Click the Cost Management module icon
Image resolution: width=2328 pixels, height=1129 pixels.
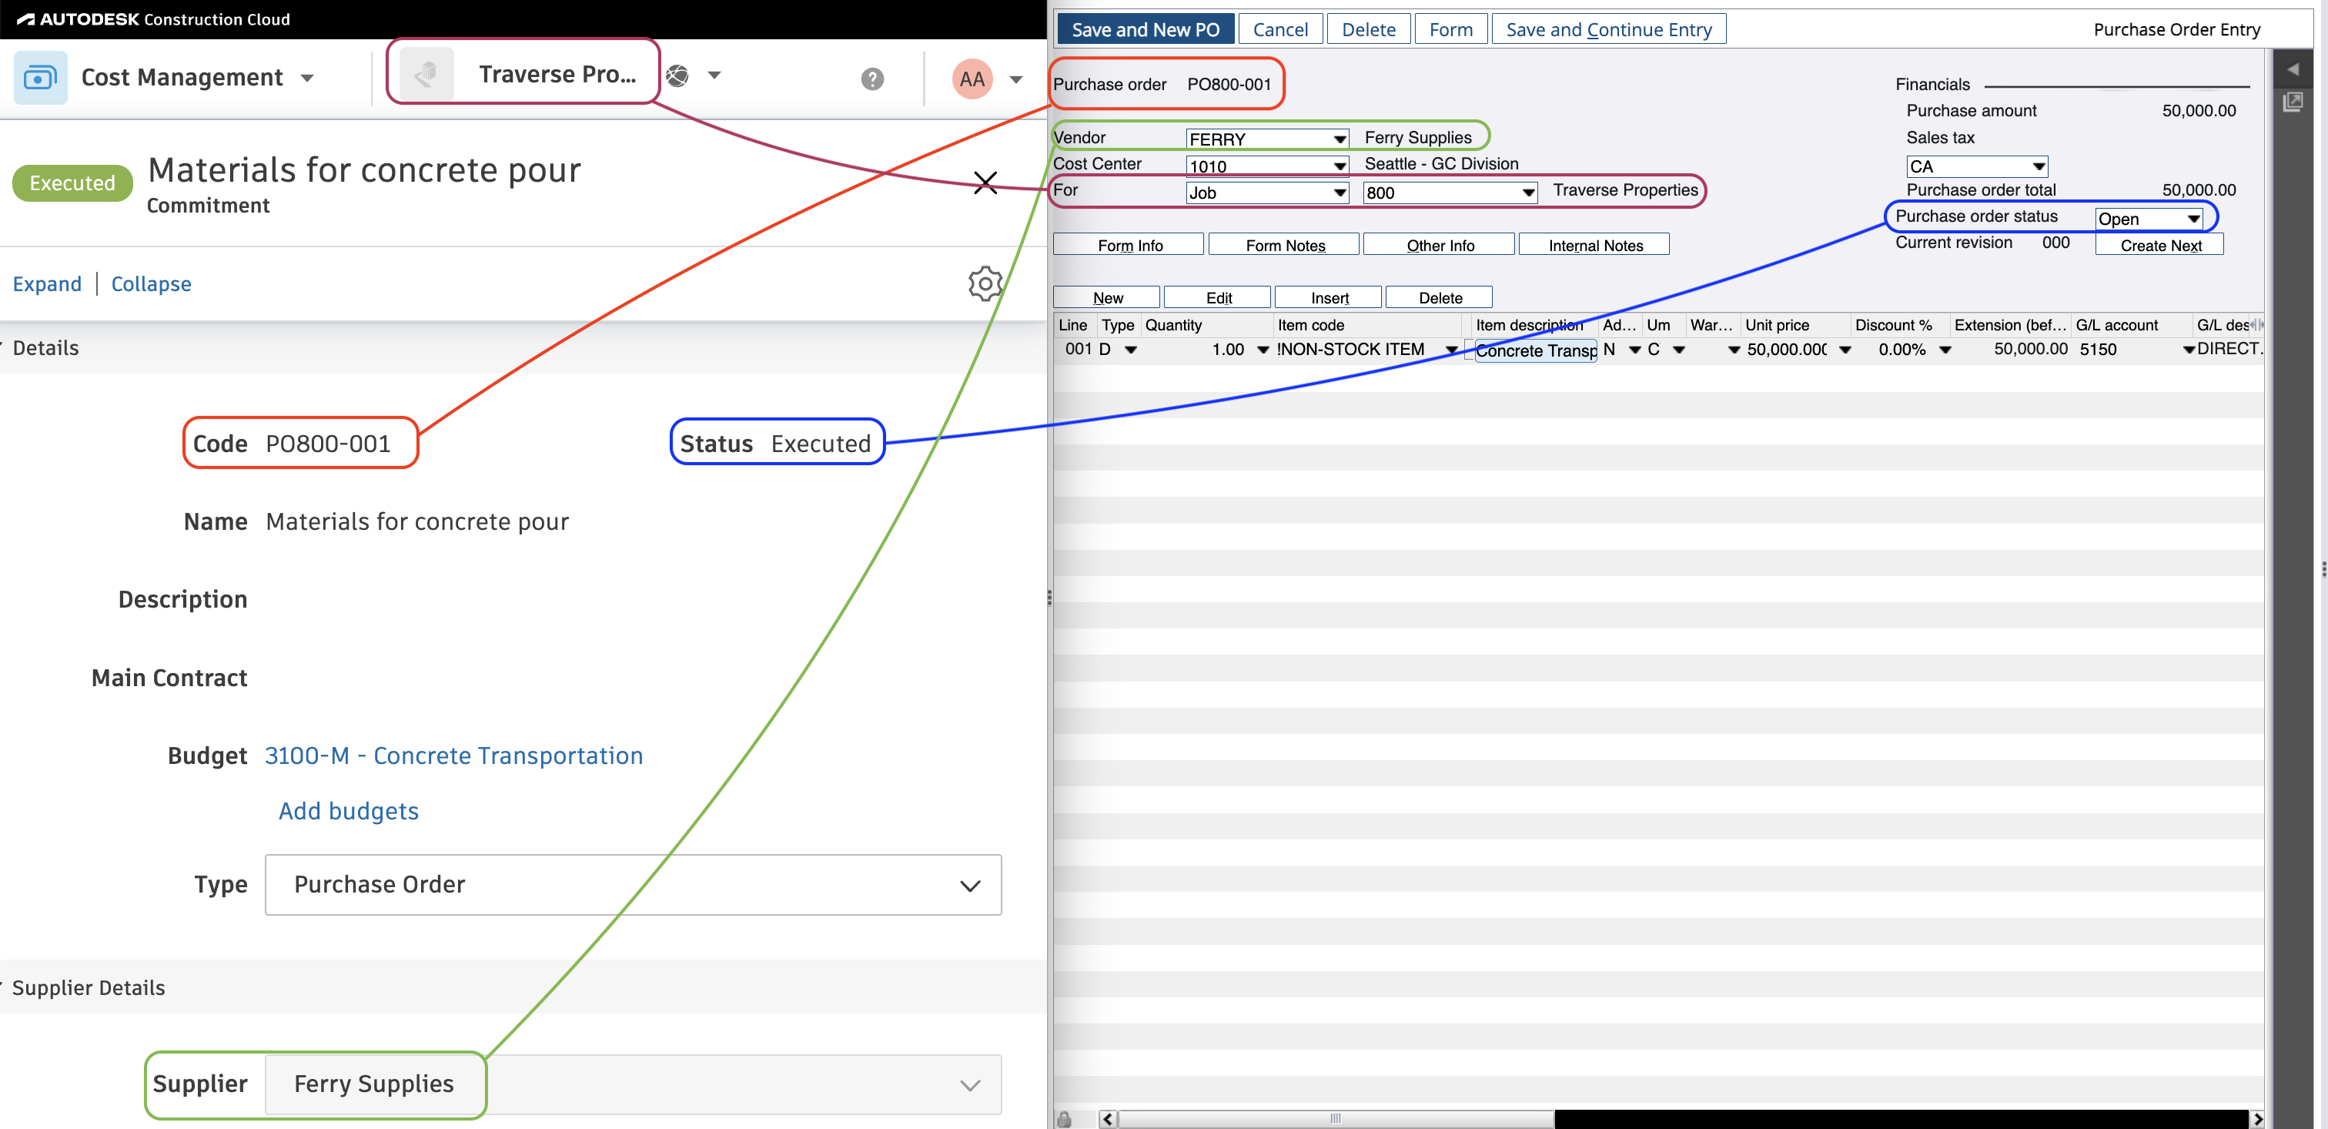pyautogui.click(x=40, y=78)
